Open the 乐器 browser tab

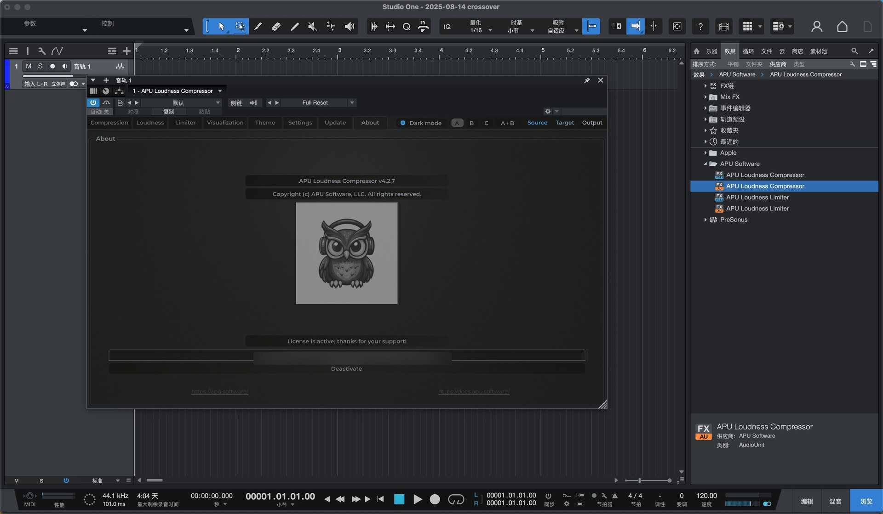(x=711, y=51)
